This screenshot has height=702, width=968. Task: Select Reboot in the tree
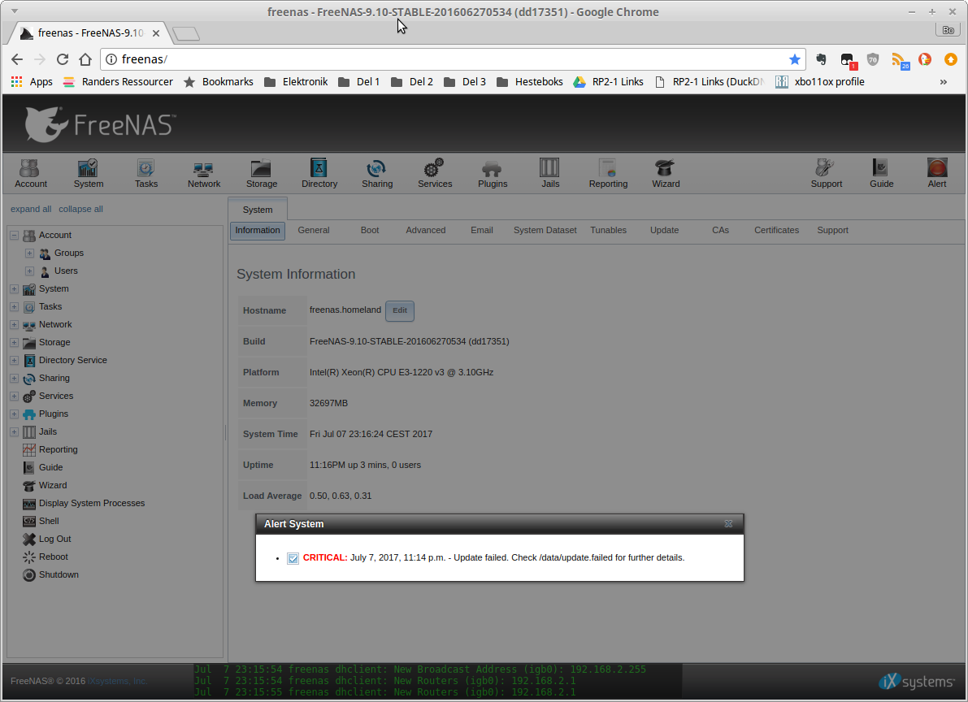point(53,557)
